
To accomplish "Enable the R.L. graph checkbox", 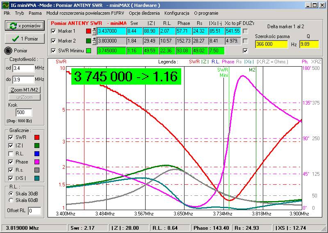I will coord(11,154).
